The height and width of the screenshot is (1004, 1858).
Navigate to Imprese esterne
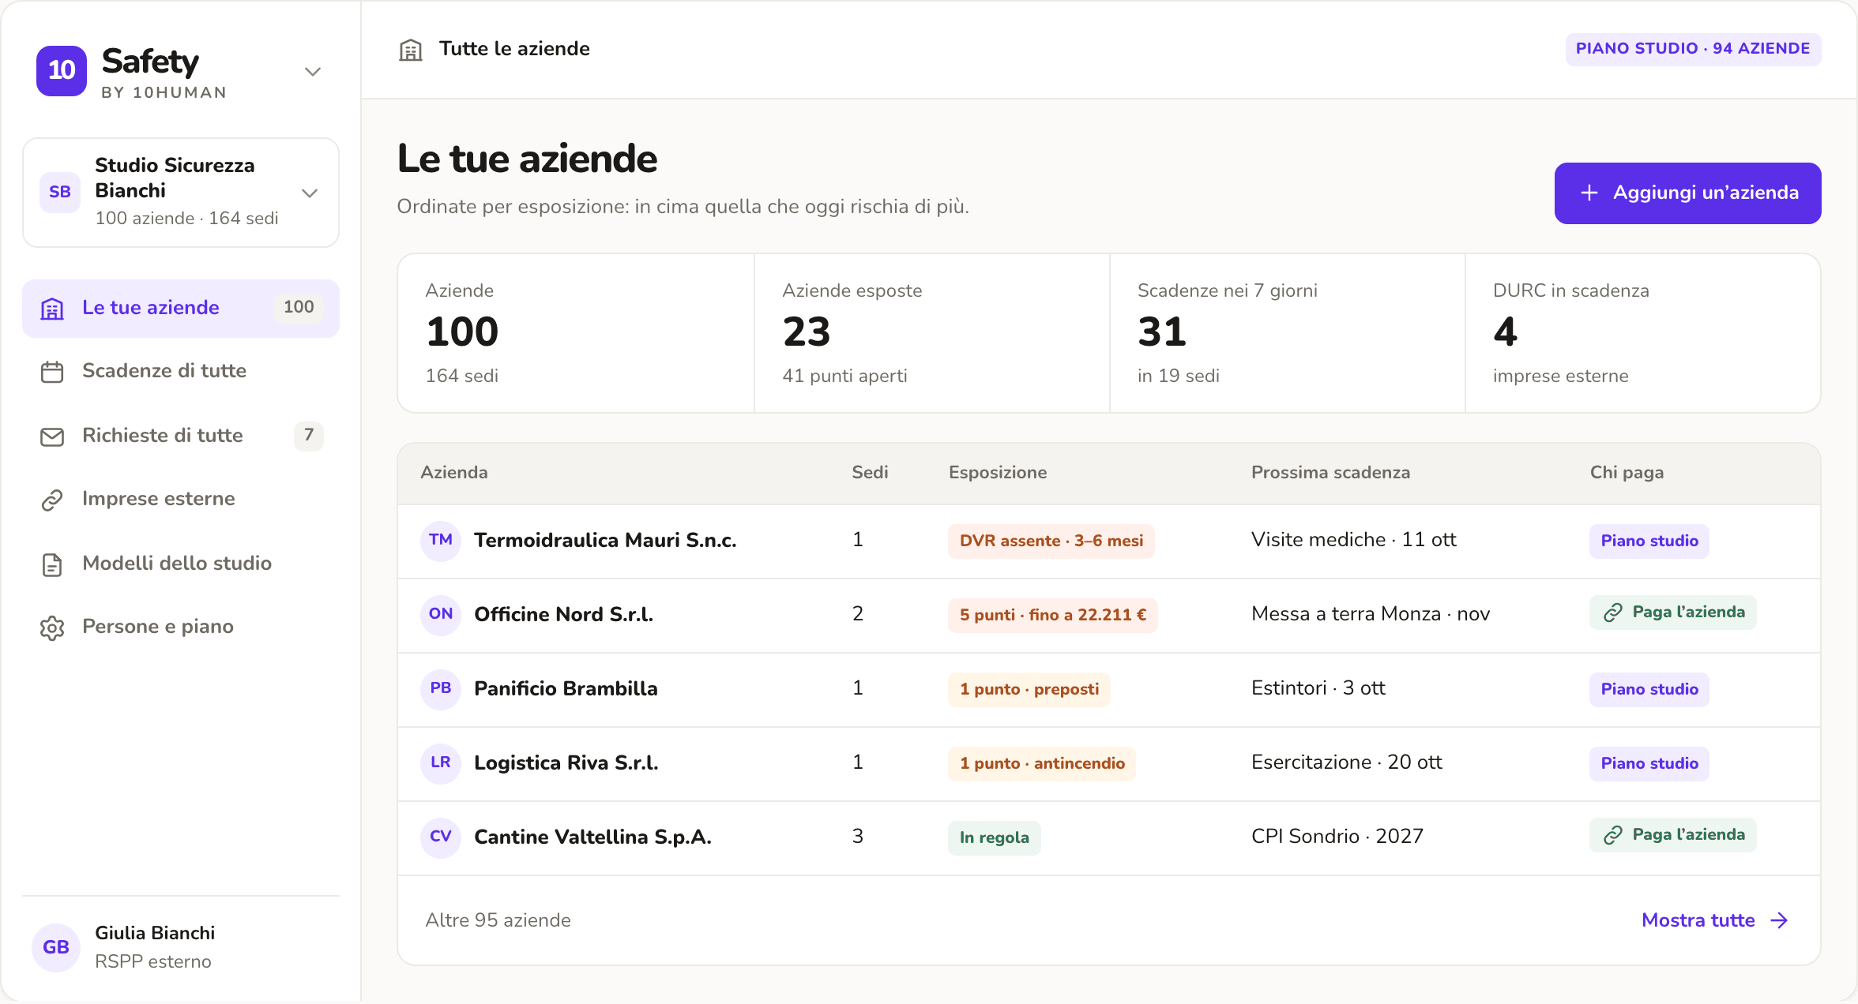tap(181, 500)
